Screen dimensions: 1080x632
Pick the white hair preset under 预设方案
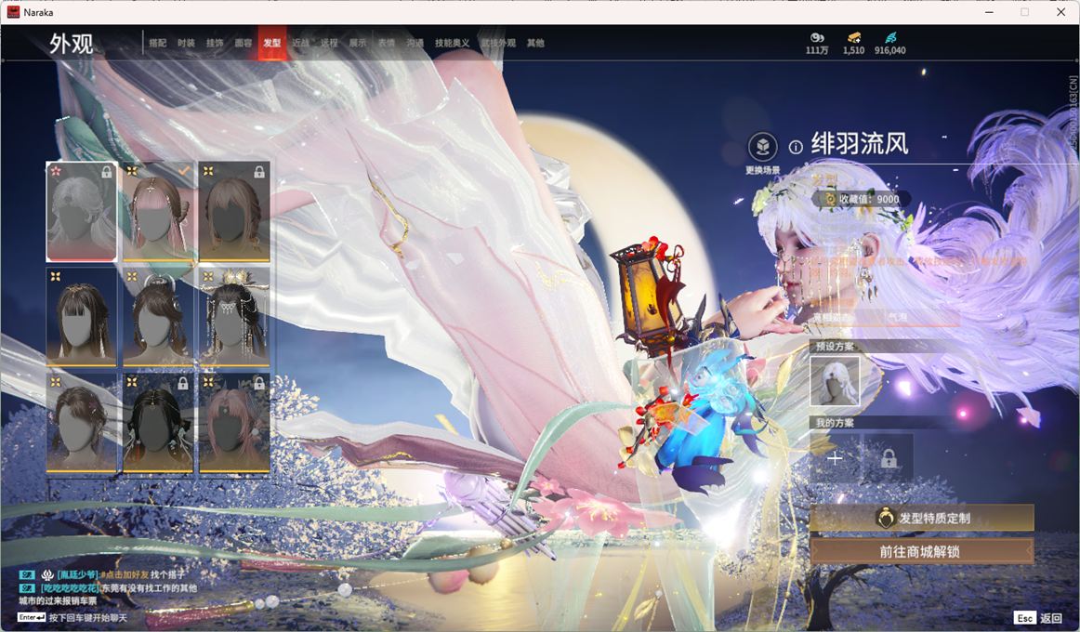pos(835,382)
